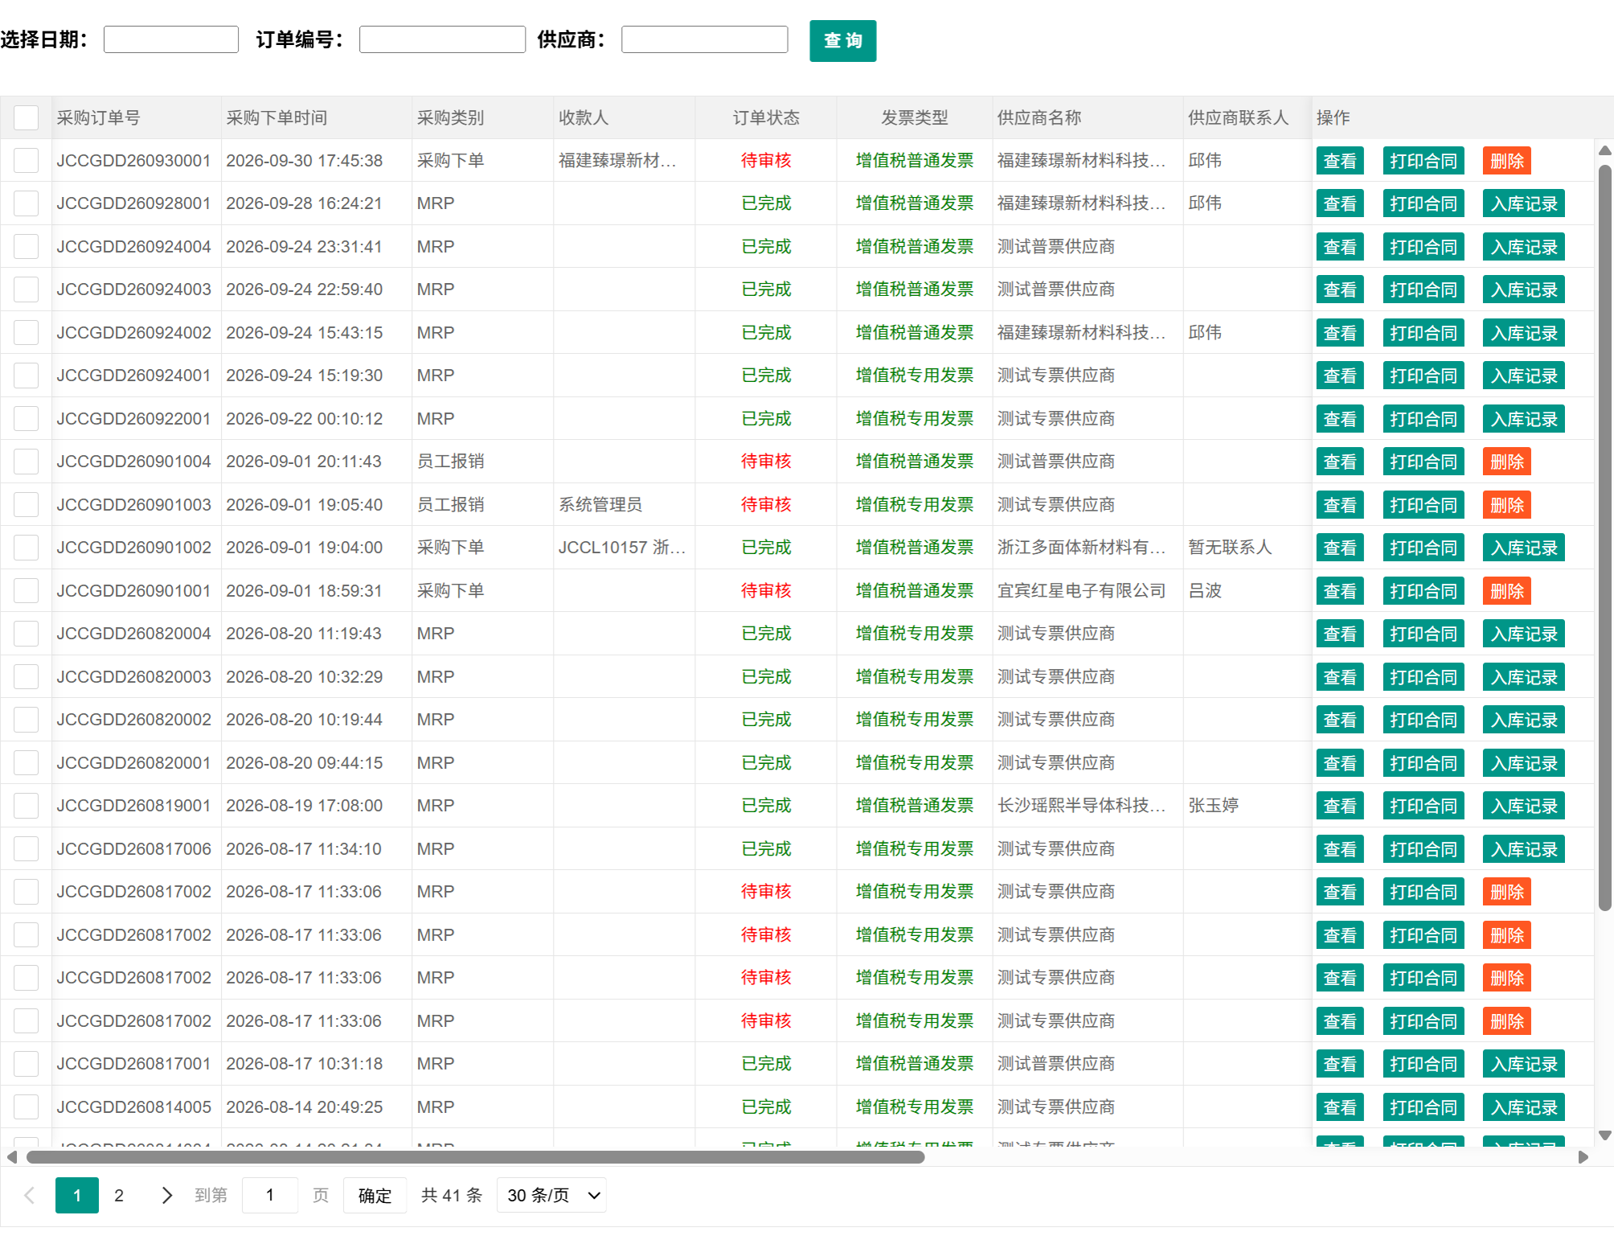1614x1244 pixels.
Task: View order JCCGDD260817006
Action: 1340,849
